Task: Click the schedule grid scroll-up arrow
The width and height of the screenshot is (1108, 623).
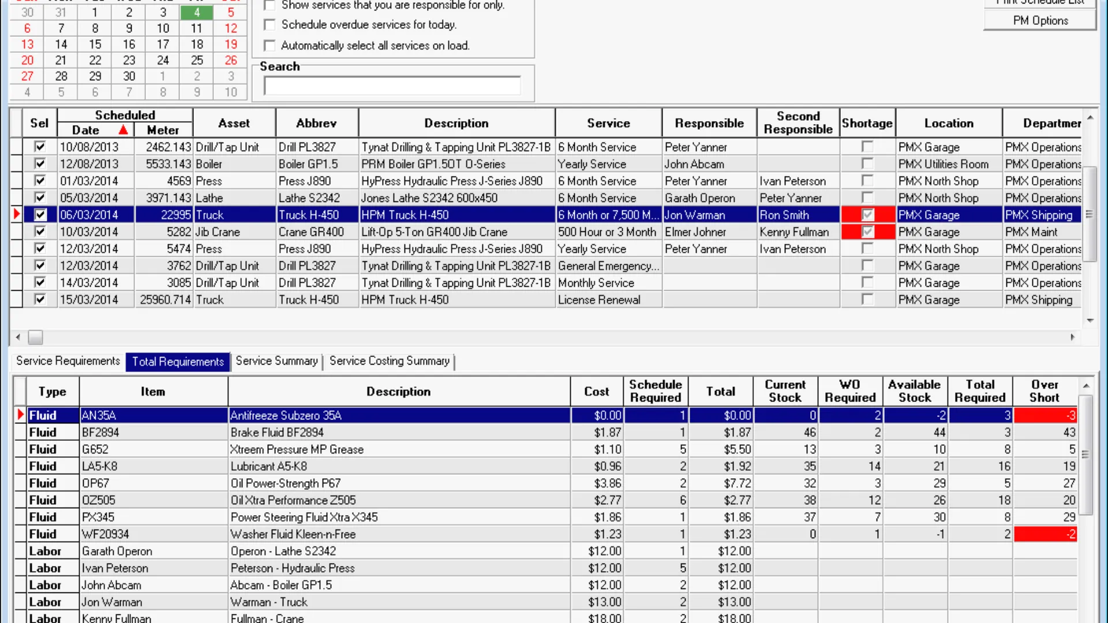Action: click(1090, 118)
